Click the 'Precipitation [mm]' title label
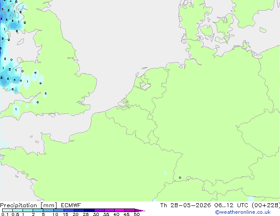Screen dimensions: 280x216 29,205
